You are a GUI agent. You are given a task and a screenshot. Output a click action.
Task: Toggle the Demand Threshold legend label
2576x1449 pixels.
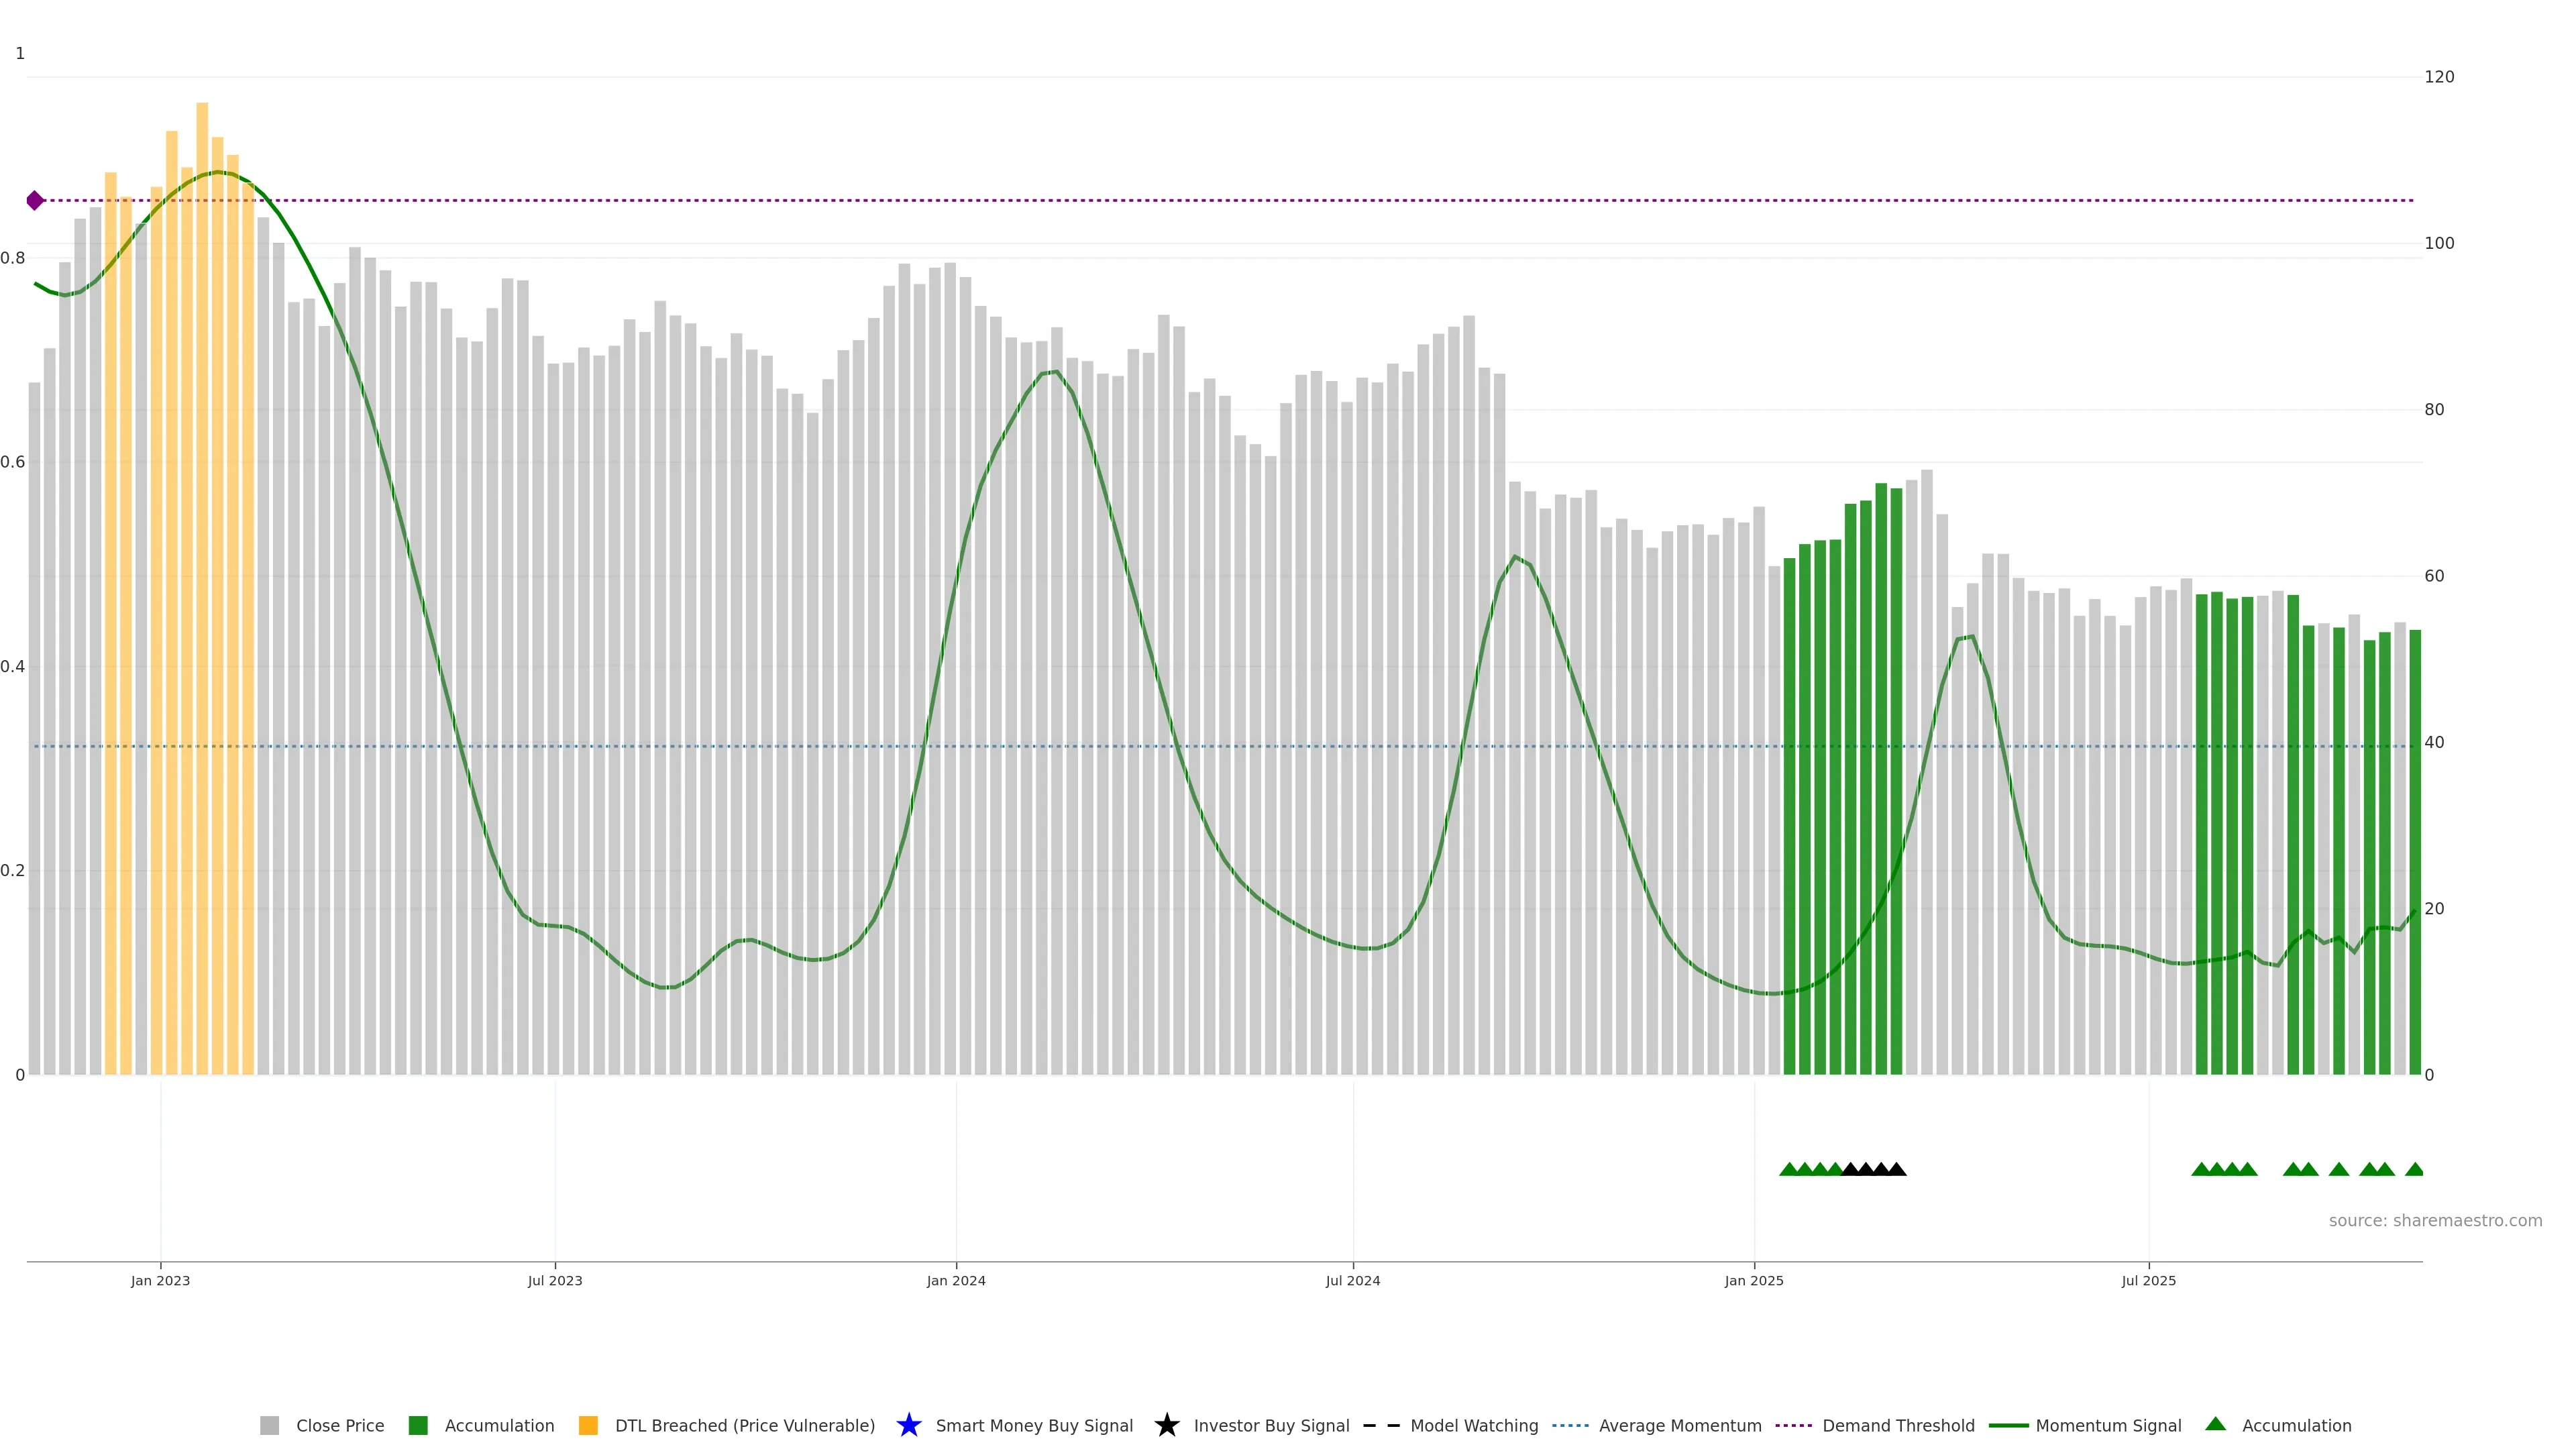(1898, 1425)
